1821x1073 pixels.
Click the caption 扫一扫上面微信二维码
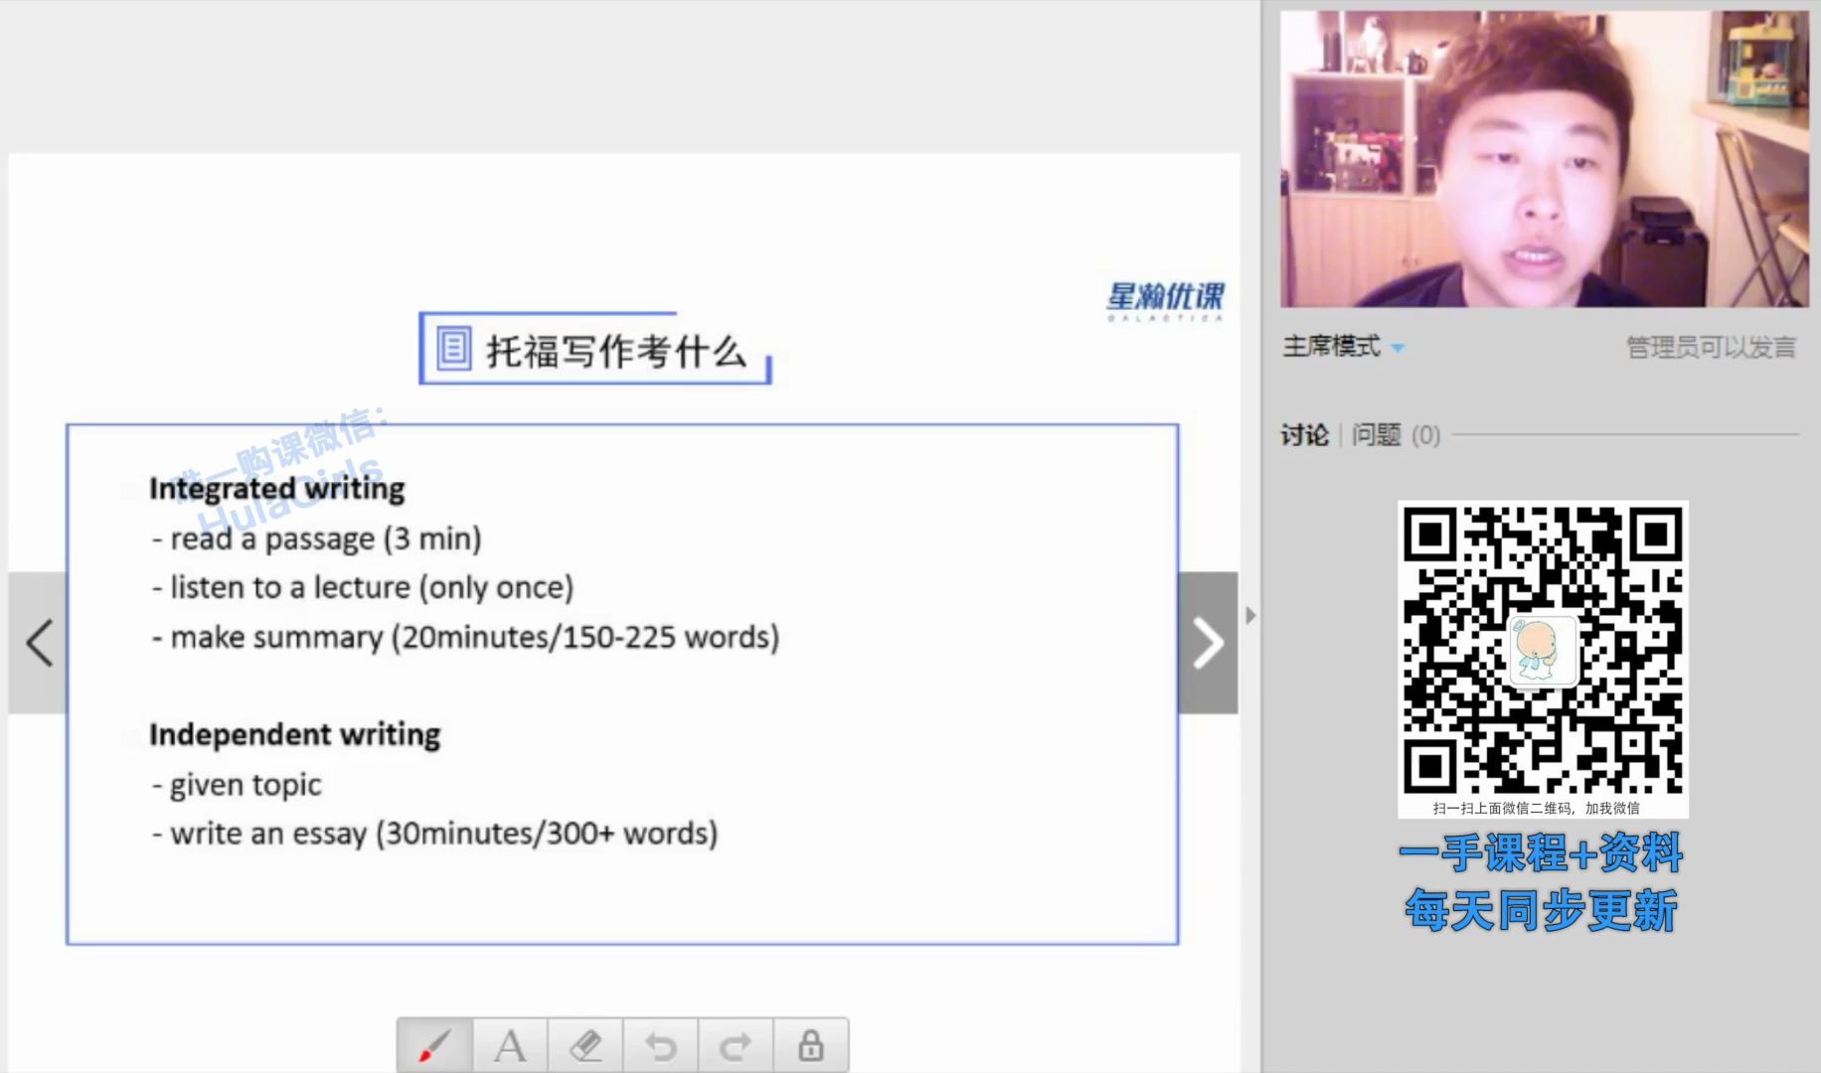pyautogui.click(x=1537, y=808)
